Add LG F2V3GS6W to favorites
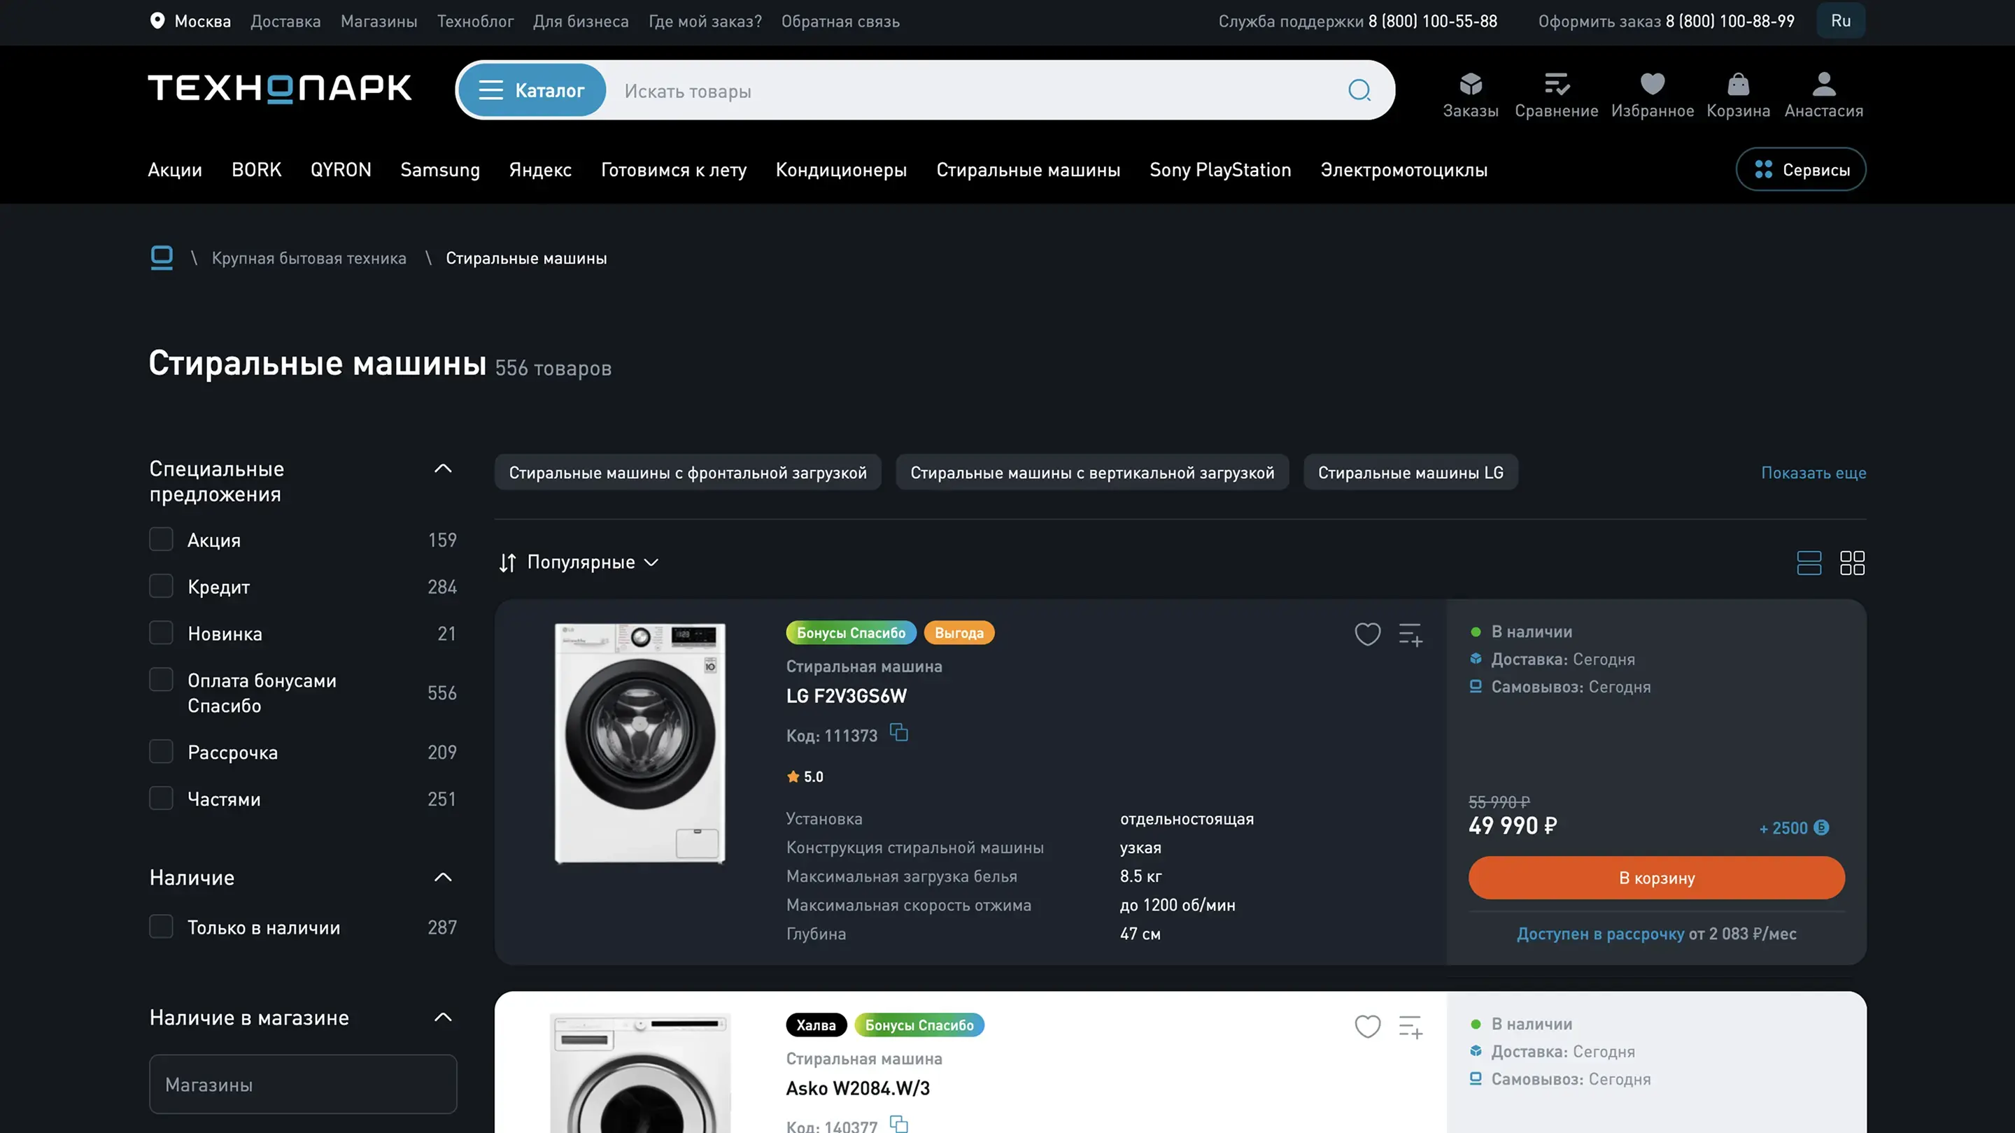This screenshot has height=1133, width=2015. (x=1367, y=634)
